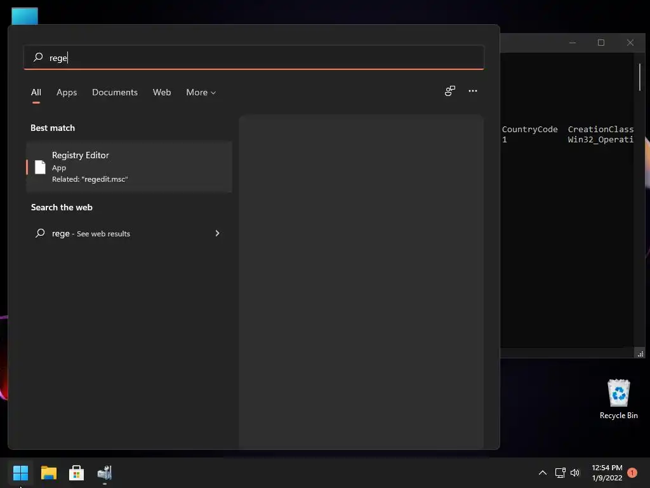Click the volume speaker tray icon
Viewport: 650px width, 488px height.
[575, 472]
